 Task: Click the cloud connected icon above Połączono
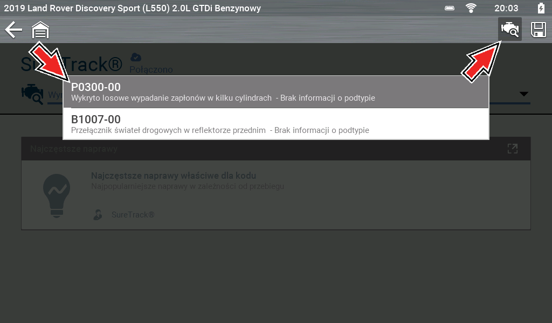[135, 57]
